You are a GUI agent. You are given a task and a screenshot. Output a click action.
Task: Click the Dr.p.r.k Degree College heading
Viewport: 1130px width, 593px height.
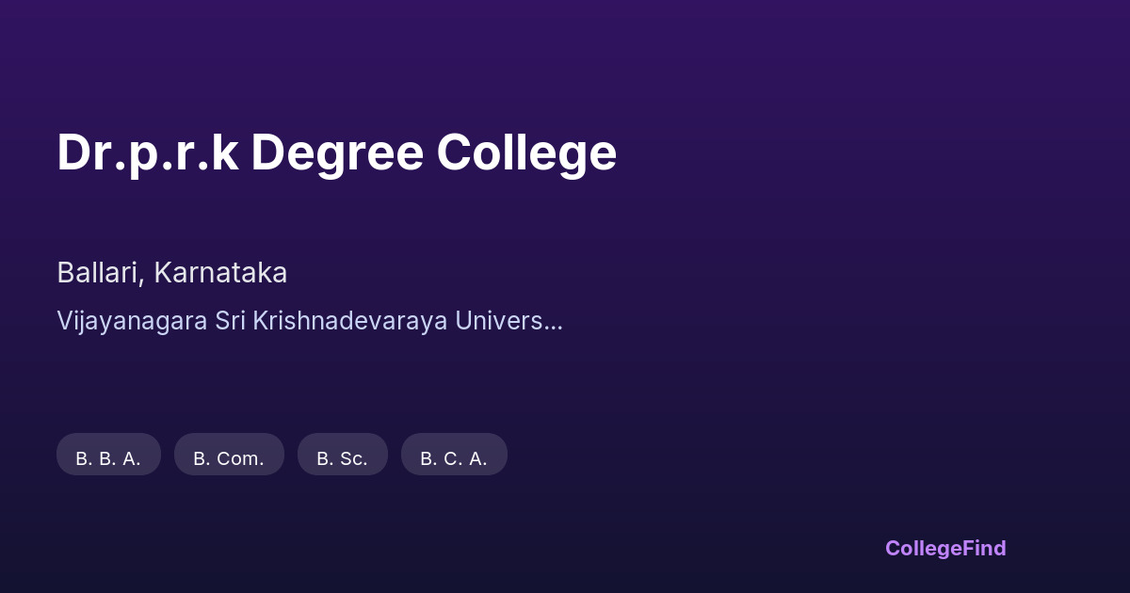click(336, 152)
